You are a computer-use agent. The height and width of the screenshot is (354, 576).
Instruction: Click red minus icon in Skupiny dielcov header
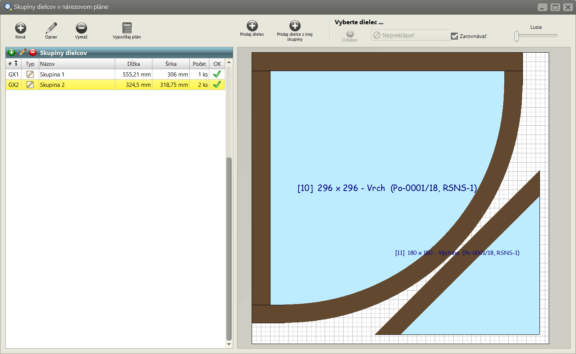33,53
